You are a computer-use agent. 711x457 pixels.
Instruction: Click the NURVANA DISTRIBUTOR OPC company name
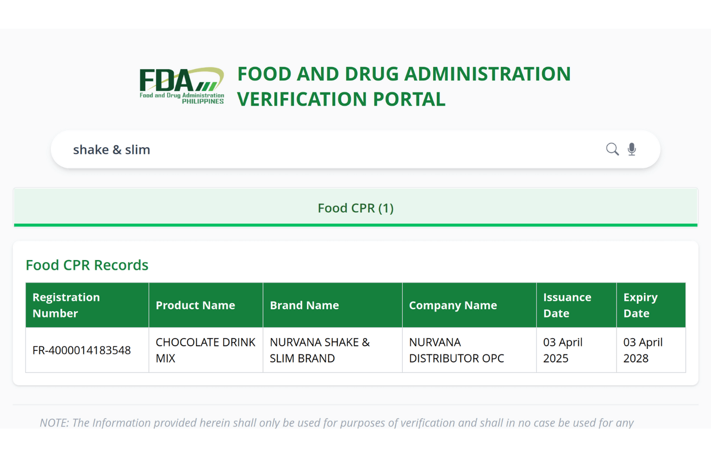(x=456, y=350)
